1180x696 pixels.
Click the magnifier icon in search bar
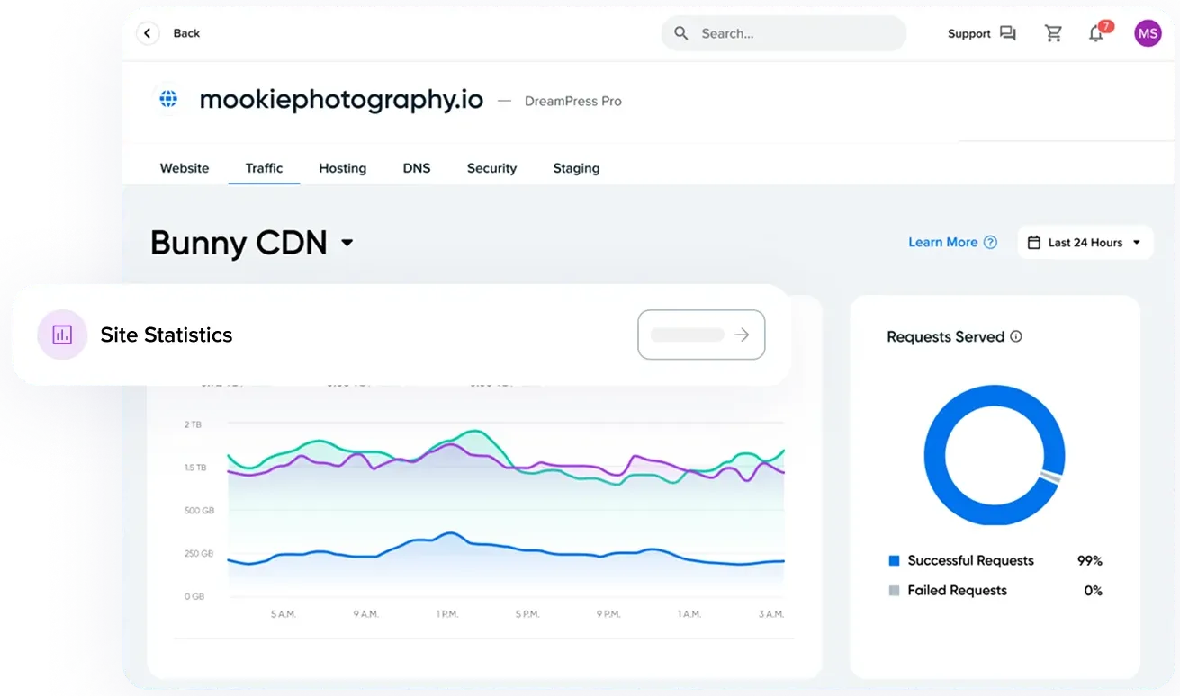point(681,33)
